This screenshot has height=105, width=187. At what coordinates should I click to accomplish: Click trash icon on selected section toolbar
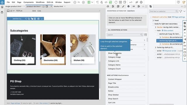point(38,19)
